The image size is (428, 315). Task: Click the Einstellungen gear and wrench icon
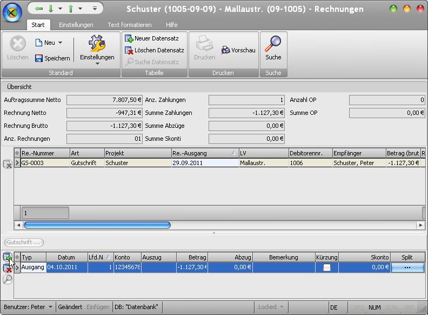click(97, 43)
